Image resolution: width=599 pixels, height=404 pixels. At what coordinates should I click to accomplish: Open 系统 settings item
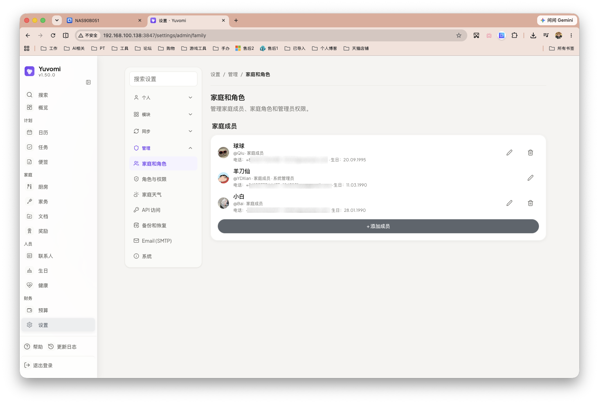click(x=163, y=256)
